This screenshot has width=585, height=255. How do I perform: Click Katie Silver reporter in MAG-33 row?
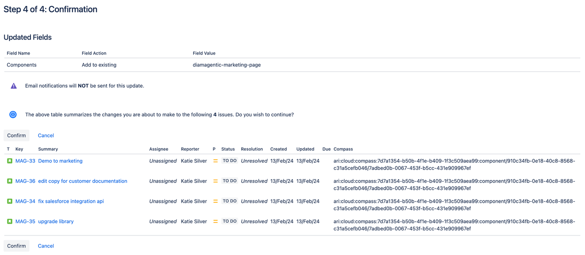(194, 161)
